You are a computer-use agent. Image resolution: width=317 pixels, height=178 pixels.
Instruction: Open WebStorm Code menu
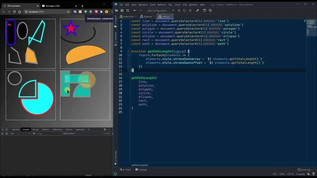pos(153,4)
